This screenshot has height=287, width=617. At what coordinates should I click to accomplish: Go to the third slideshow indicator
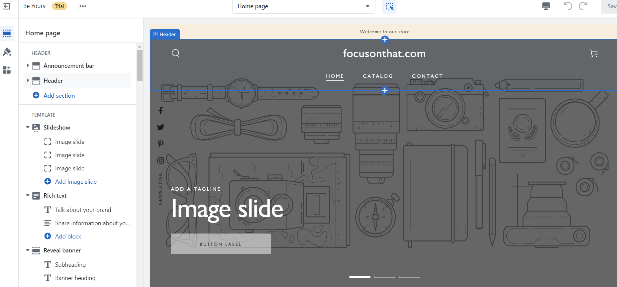point(410,276)
